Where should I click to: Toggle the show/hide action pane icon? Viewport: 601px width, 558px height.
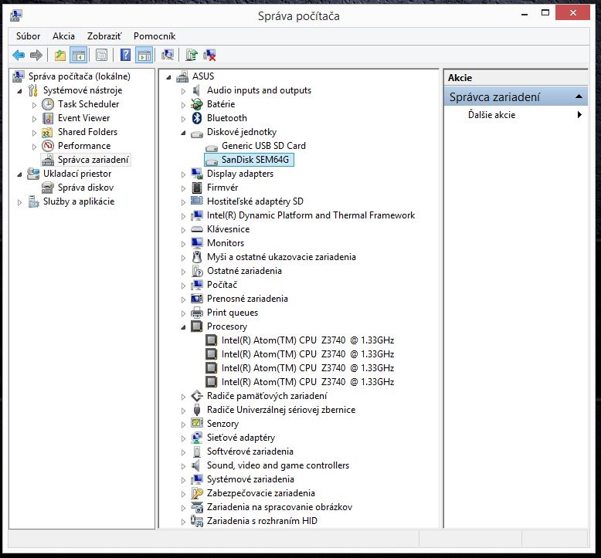[x=144, y=55]
